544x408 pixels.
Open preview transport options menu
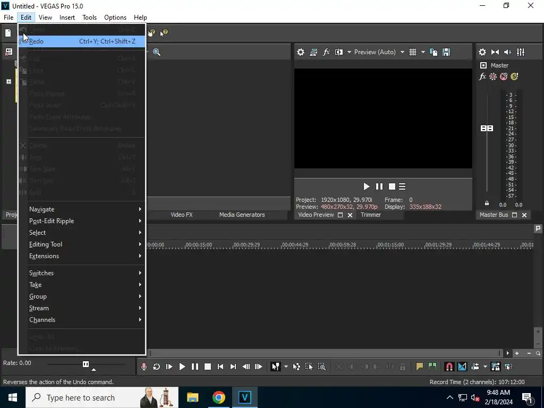tap(402, 186)
